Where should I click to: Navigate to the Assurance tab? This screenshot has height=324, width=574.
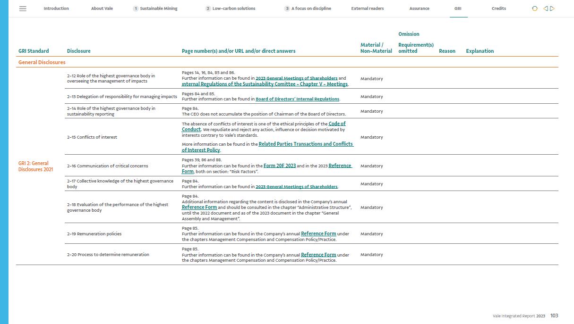[x=419, y=8]
